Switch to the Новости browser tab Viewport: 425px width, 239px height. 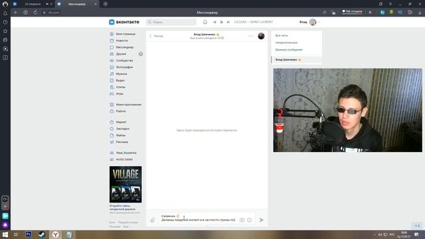point(33,4)
